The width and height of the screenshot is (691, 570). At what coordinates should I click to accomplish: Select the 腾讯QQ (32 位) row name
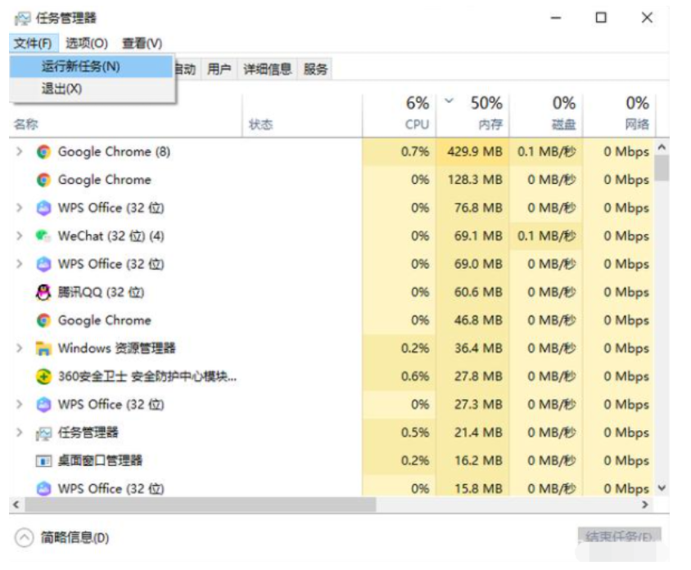[x=101, y=292]
